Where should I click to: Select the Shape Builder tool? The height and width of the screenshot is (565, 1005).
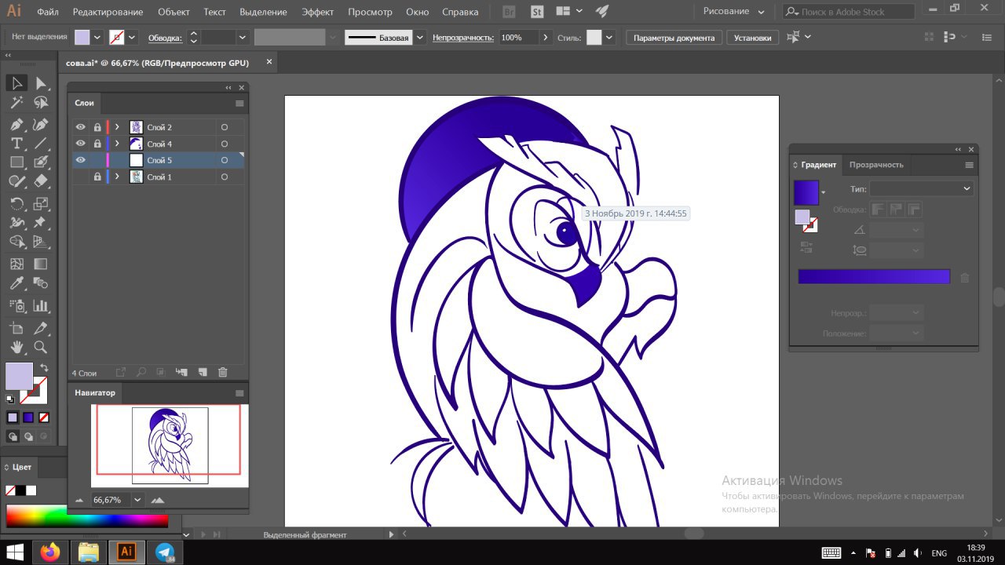[16, 242]
